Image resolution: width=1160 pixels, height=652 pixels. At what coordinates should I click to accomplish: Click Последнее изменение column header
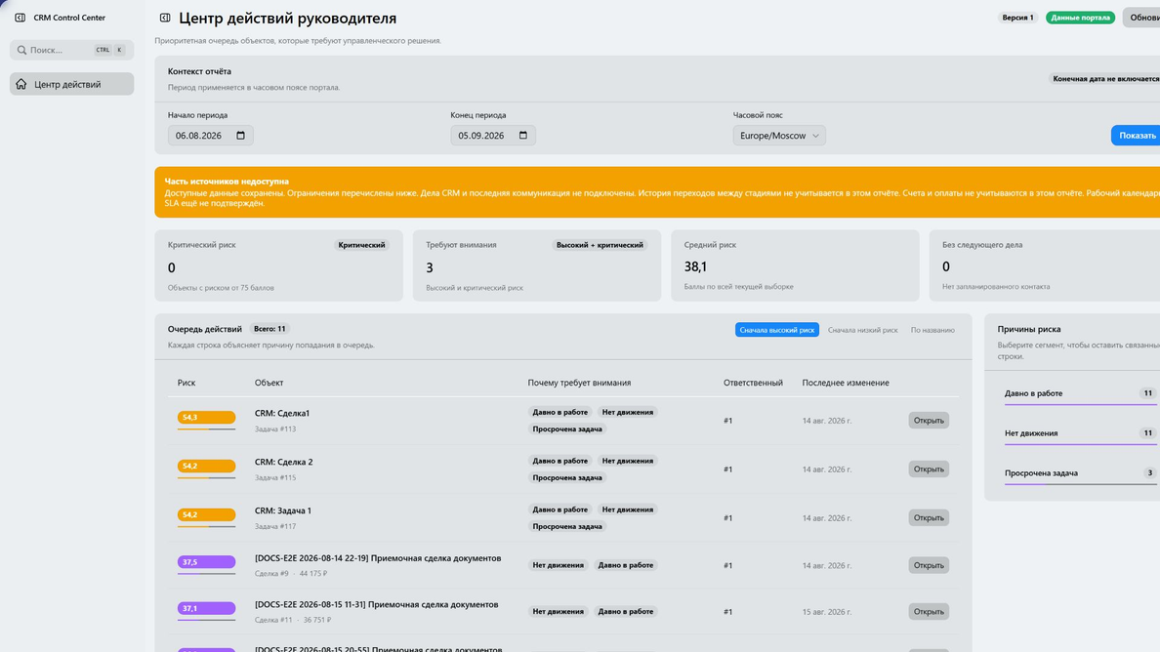[846, 383]
